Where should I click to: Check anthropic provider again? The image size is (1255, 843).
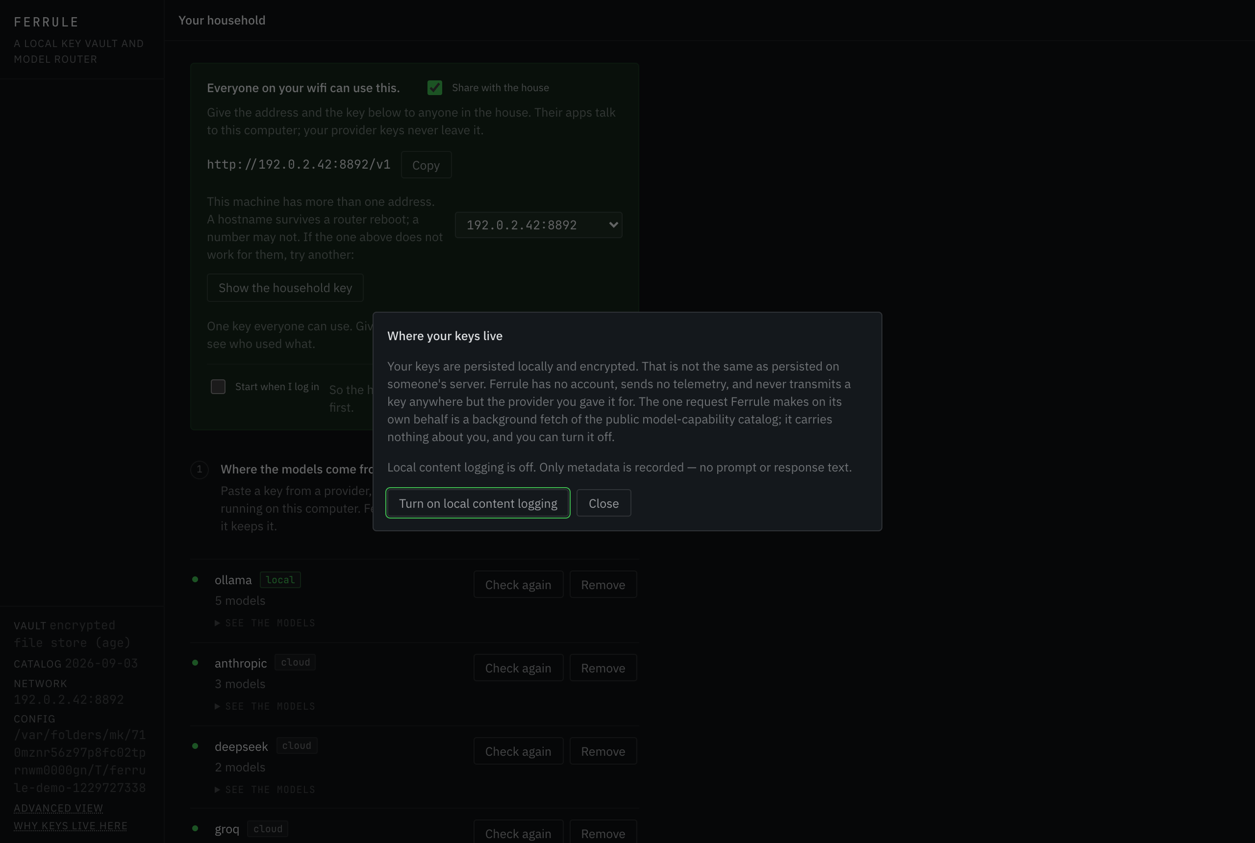[x=518, y=668]
